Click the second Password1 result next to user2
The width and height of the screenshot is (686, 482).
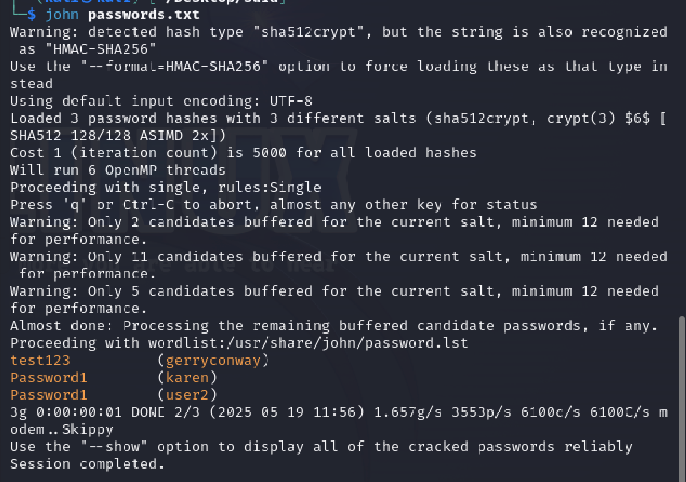49,395
